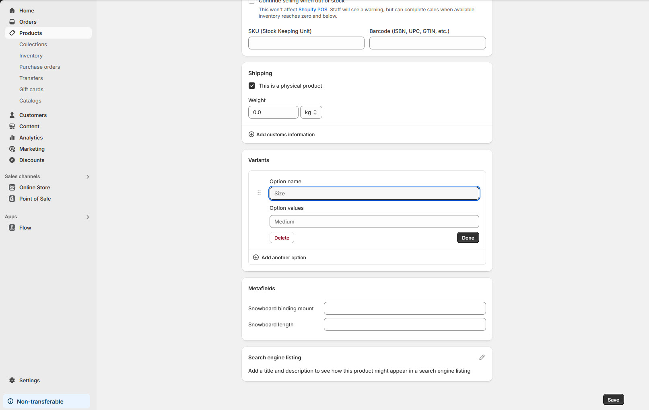
Task: Click the Marketing target icon
Action: tap(12, 149)
